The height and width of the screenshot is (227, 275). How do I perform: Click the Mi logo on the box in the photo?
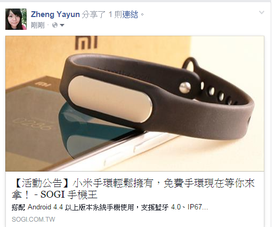tap(86, 43)
